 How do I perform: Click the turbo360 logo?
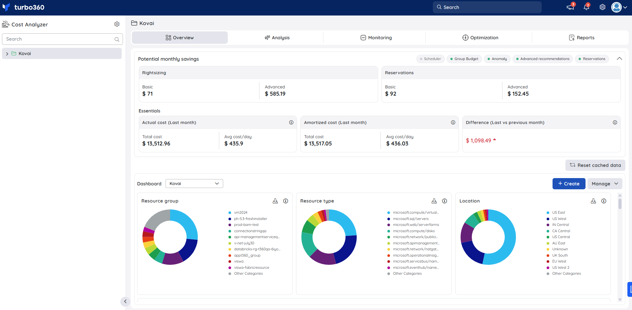click(x=23, y=7)
